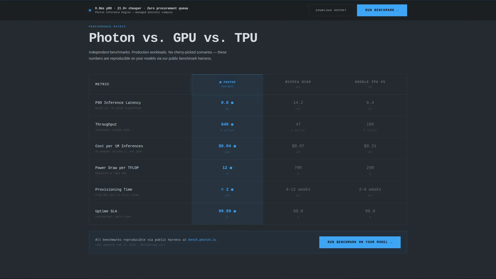
Task: Click the Cost per 1M Inferences label
Action: pos(119,146)
